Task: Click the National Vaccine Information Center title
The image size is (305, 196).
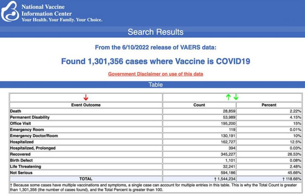Action: click(x=47, y=10)
